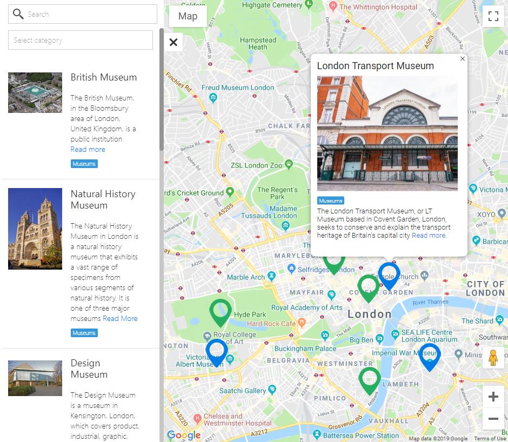Open the Map type button
The width and height of the screenshot is (508, 442).
[188, 16]
